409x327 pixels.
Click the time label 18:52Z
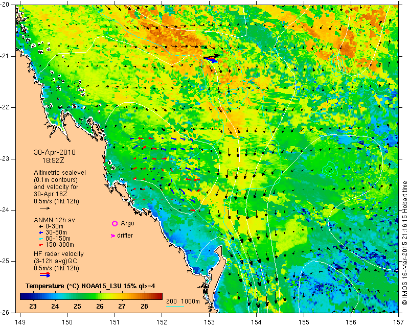click(x=53, y=160)
